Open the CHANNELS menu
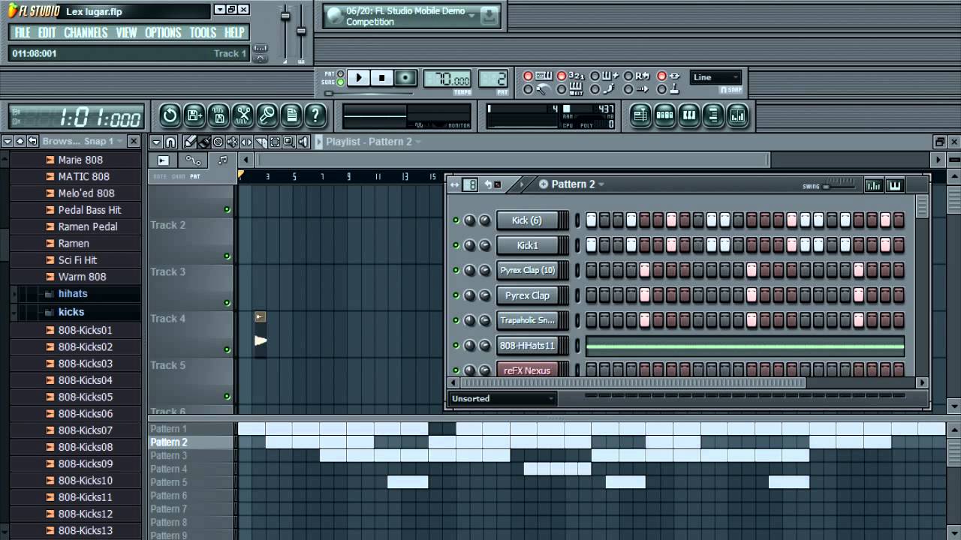 86,32
